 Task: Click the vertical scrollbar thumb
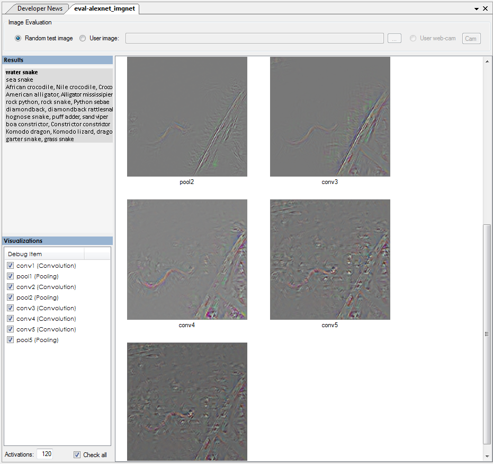[487, 335]
